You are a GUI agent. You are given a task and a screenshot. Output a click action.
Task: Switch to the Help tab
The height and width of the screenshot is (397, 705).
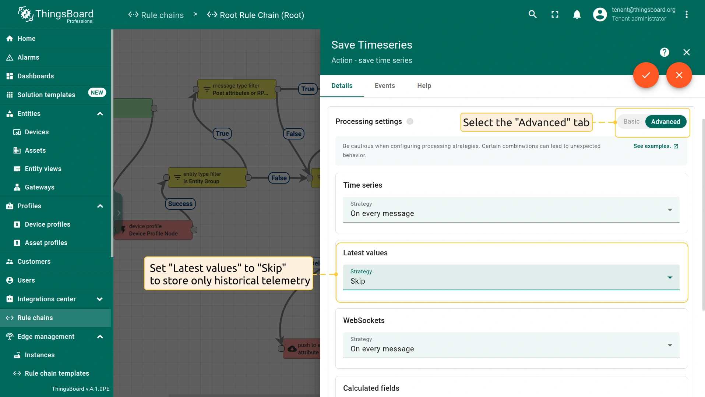click(x=424, y=86)
